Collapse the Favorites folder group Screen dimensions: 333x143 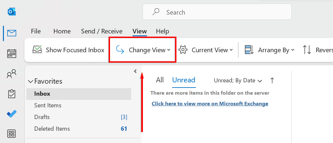click(x=31, y=81)
